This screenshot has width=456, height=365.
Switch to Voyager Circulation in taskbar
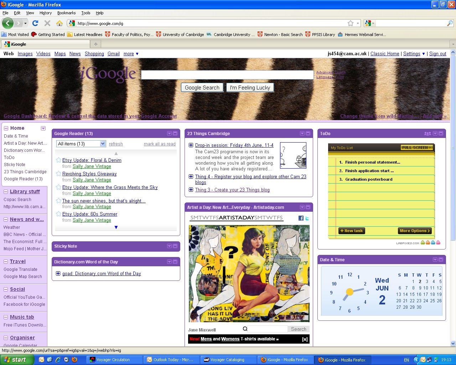pyautogui.click(x=115, y=360)
